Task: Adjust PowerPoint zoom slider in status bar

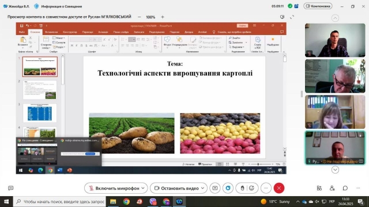Action: pos(261,164)
